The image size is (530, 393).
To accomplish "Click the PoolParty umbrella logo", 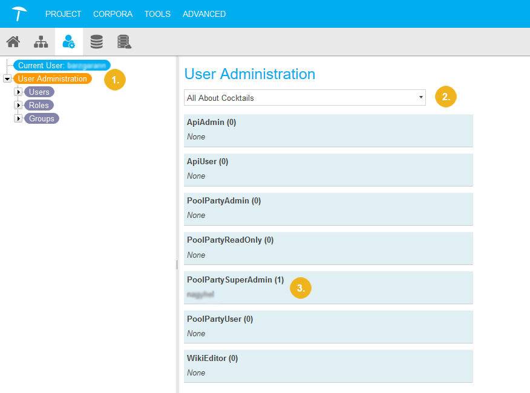I will coord(19,13).
